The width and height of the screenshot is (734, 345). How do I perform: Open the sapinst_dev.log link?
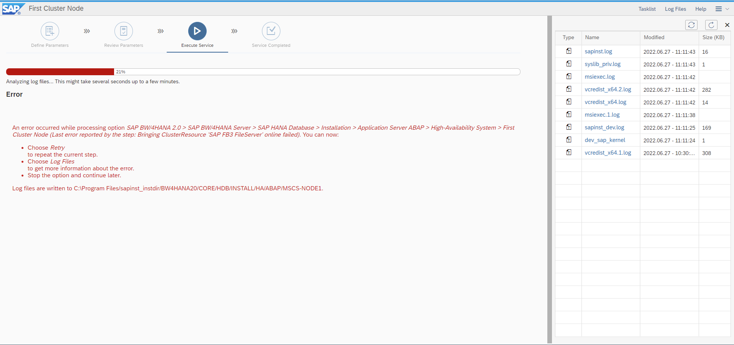(x=605, y=127)
